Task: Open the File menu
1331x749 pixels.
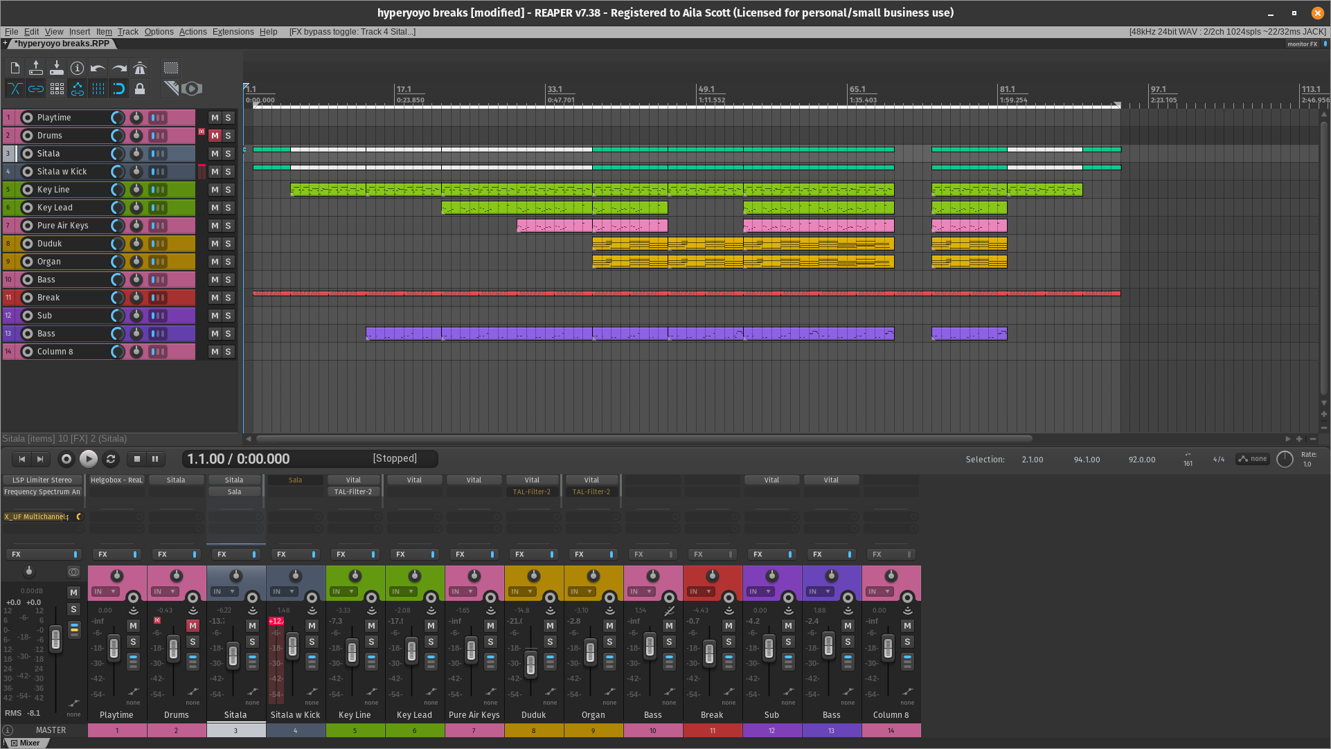Action: pyautogui.click(x=12, y=32)
